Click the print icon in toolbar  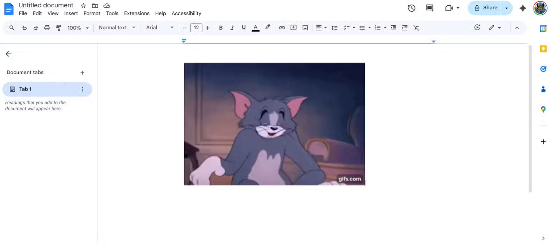47,28
